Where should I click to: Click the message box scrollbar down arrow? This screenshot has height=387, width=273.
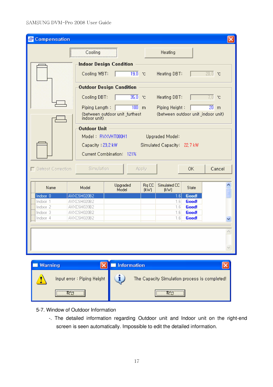tap(229, 247)
